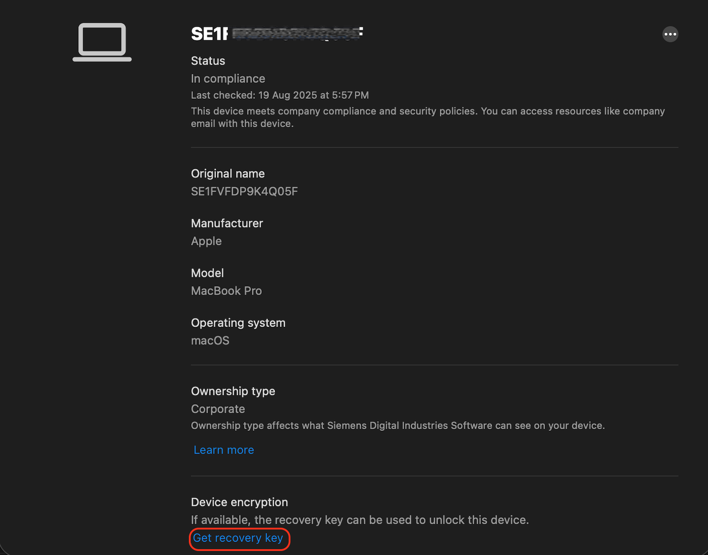
Task: Select the In compliance status text
Action: 228,79
